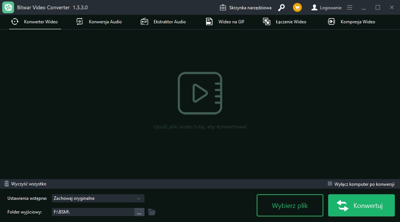Start conversion with the Konwertuj button
The image size is (400, 222).
pyautogui.click(x=361, y=206)
